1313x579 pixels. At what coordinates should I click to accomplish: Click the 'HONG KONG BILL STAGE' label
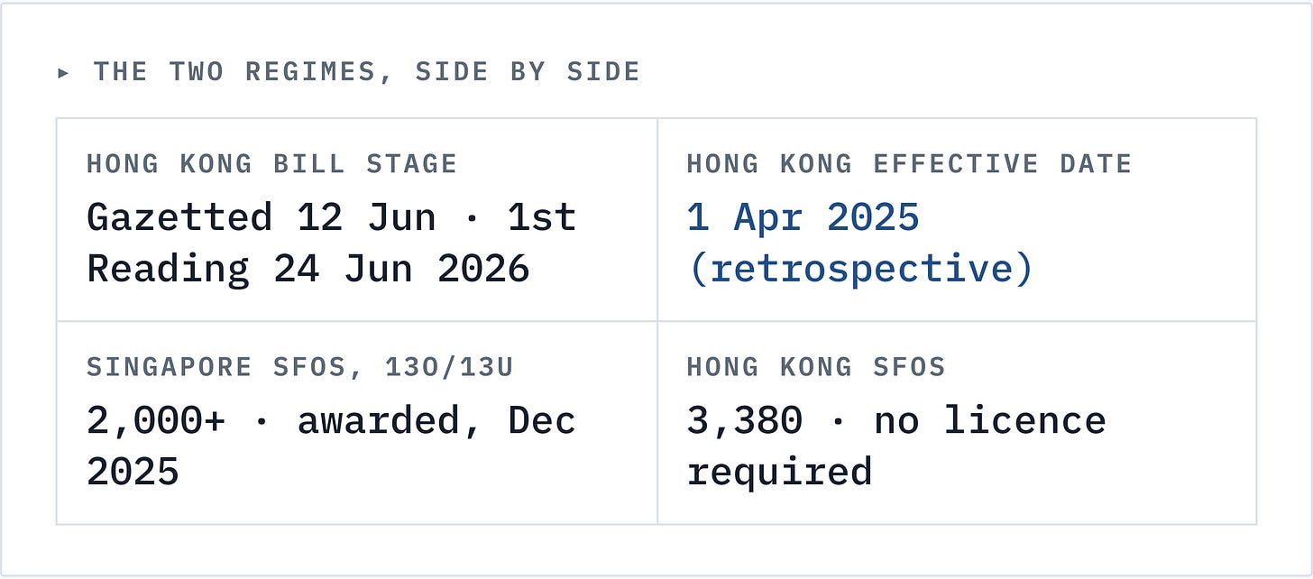(271, 164)
